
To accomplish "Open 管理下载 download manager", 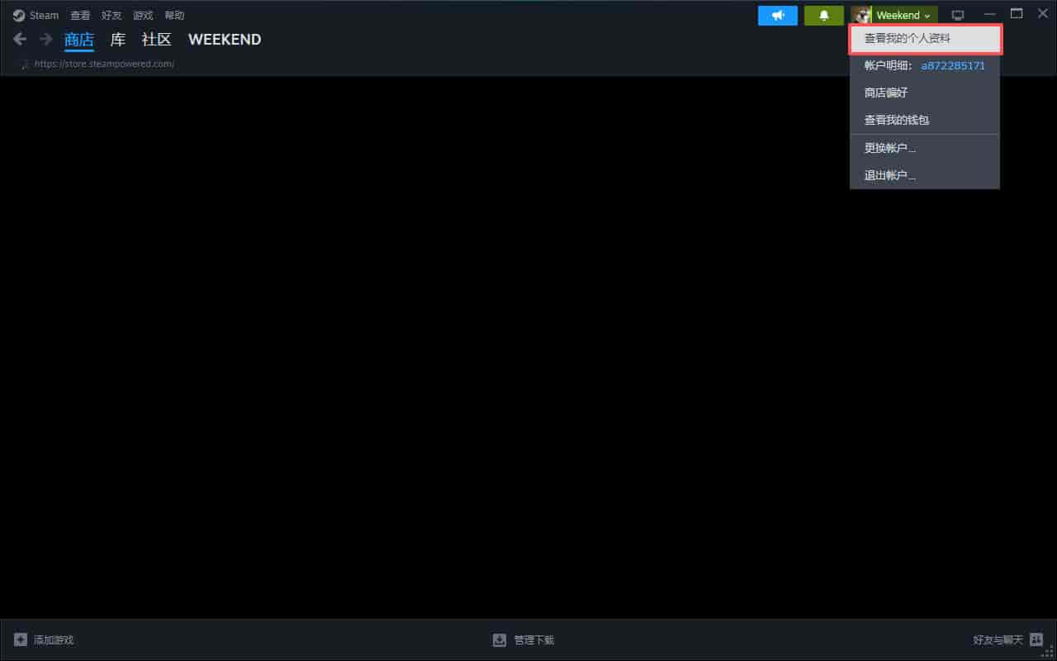I will click(x=524, y=640).
